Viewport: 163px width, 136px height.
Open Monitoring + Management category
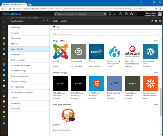(x=29, y=92)
